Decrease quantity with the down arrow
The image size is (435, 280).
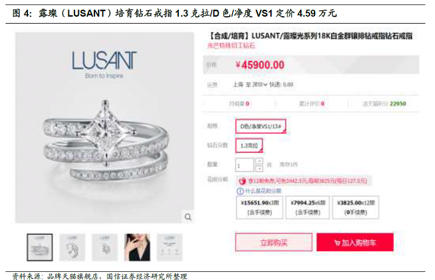point(259,169)
